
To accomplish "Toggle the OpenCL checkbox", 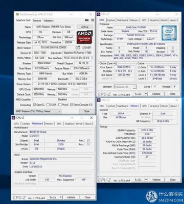I will [35, 105].
